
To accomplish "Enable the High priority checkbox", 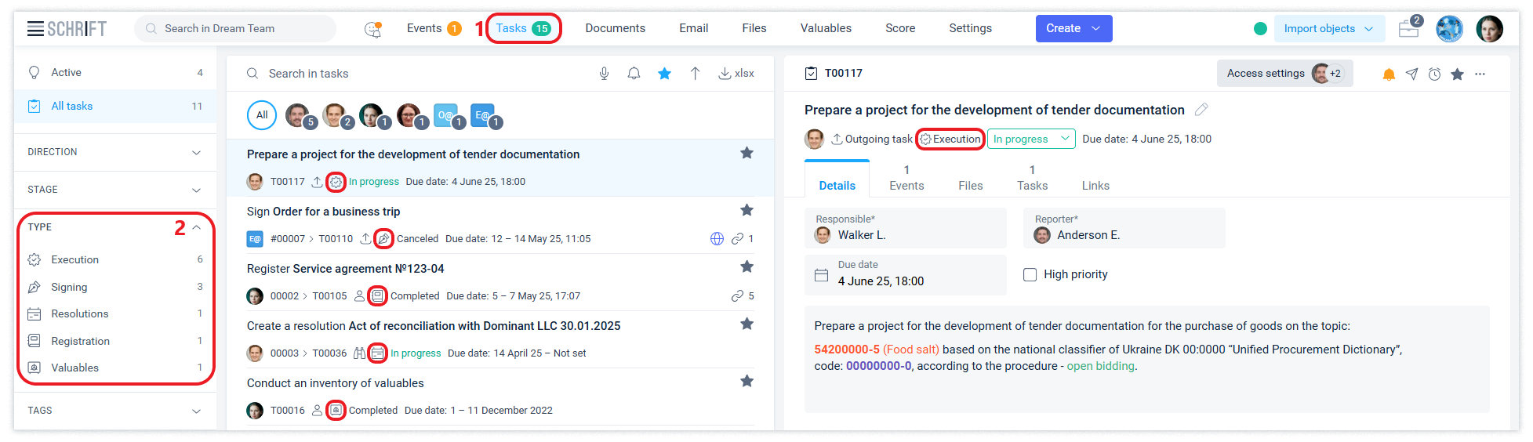I will [1030, 274].
